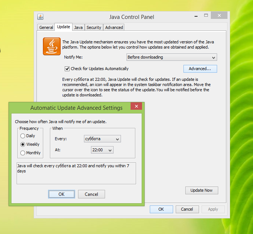Click the 'Choose how often Java will notify' text

point(61,122)
